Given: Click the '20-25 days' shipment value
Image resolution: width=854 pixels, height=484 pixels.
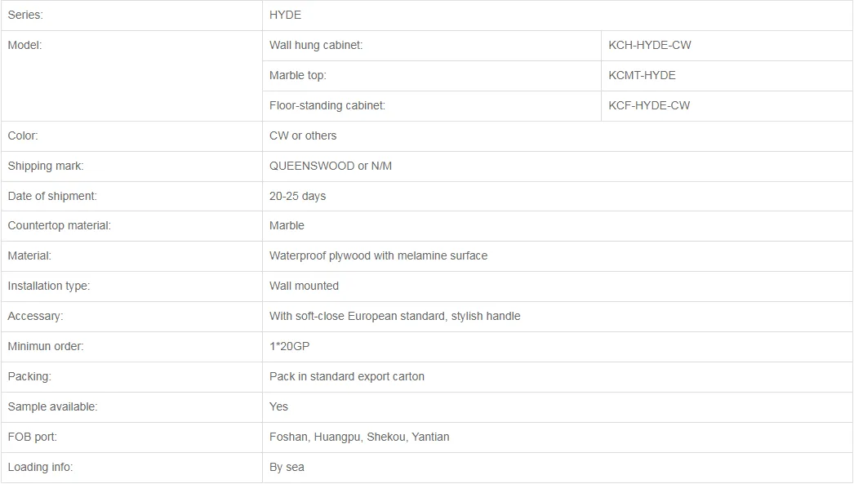Looking at the screenshot, I should coord(297,197).
